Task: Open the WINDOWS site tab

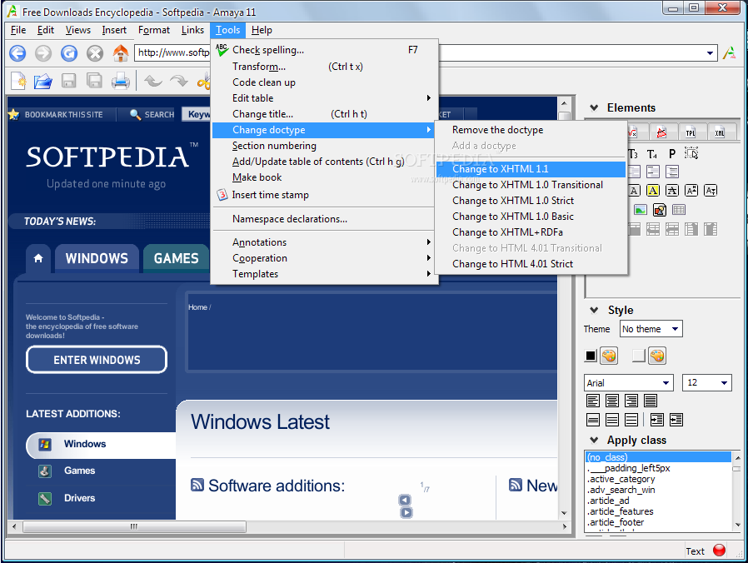Action: click(97, 258)
